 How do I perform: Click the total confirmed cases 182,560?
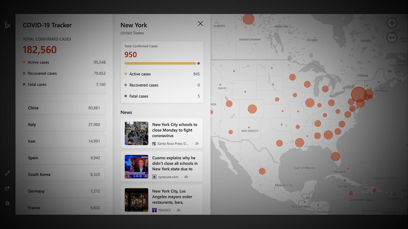(x=40, y=50)
